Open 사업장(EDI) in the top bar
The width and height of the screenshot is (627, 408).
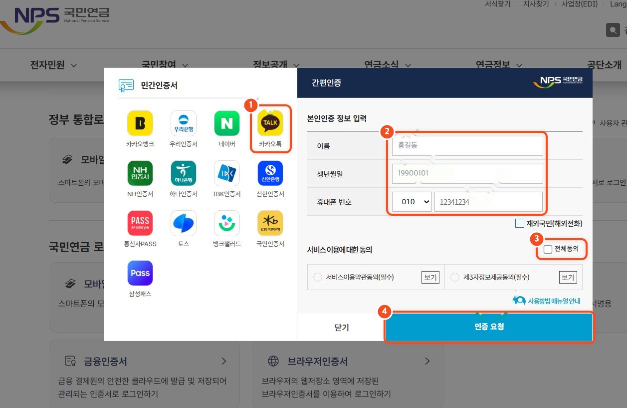click(580, 4)
